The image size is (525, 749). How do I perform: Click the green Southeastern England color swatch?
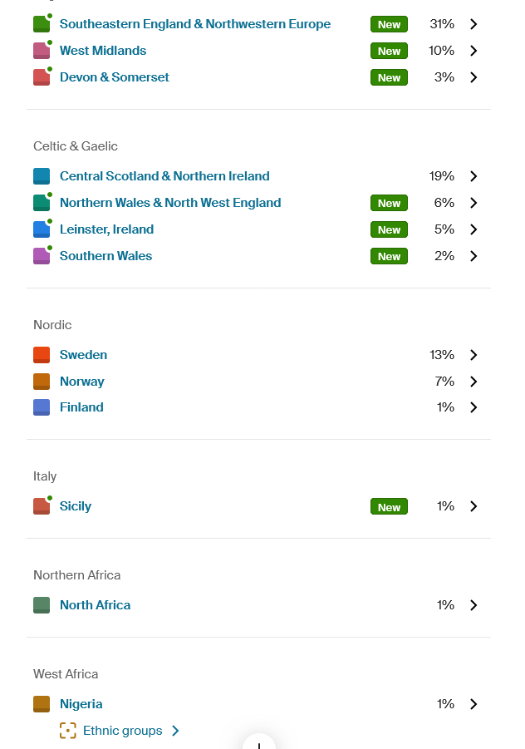tap(42, 24)
